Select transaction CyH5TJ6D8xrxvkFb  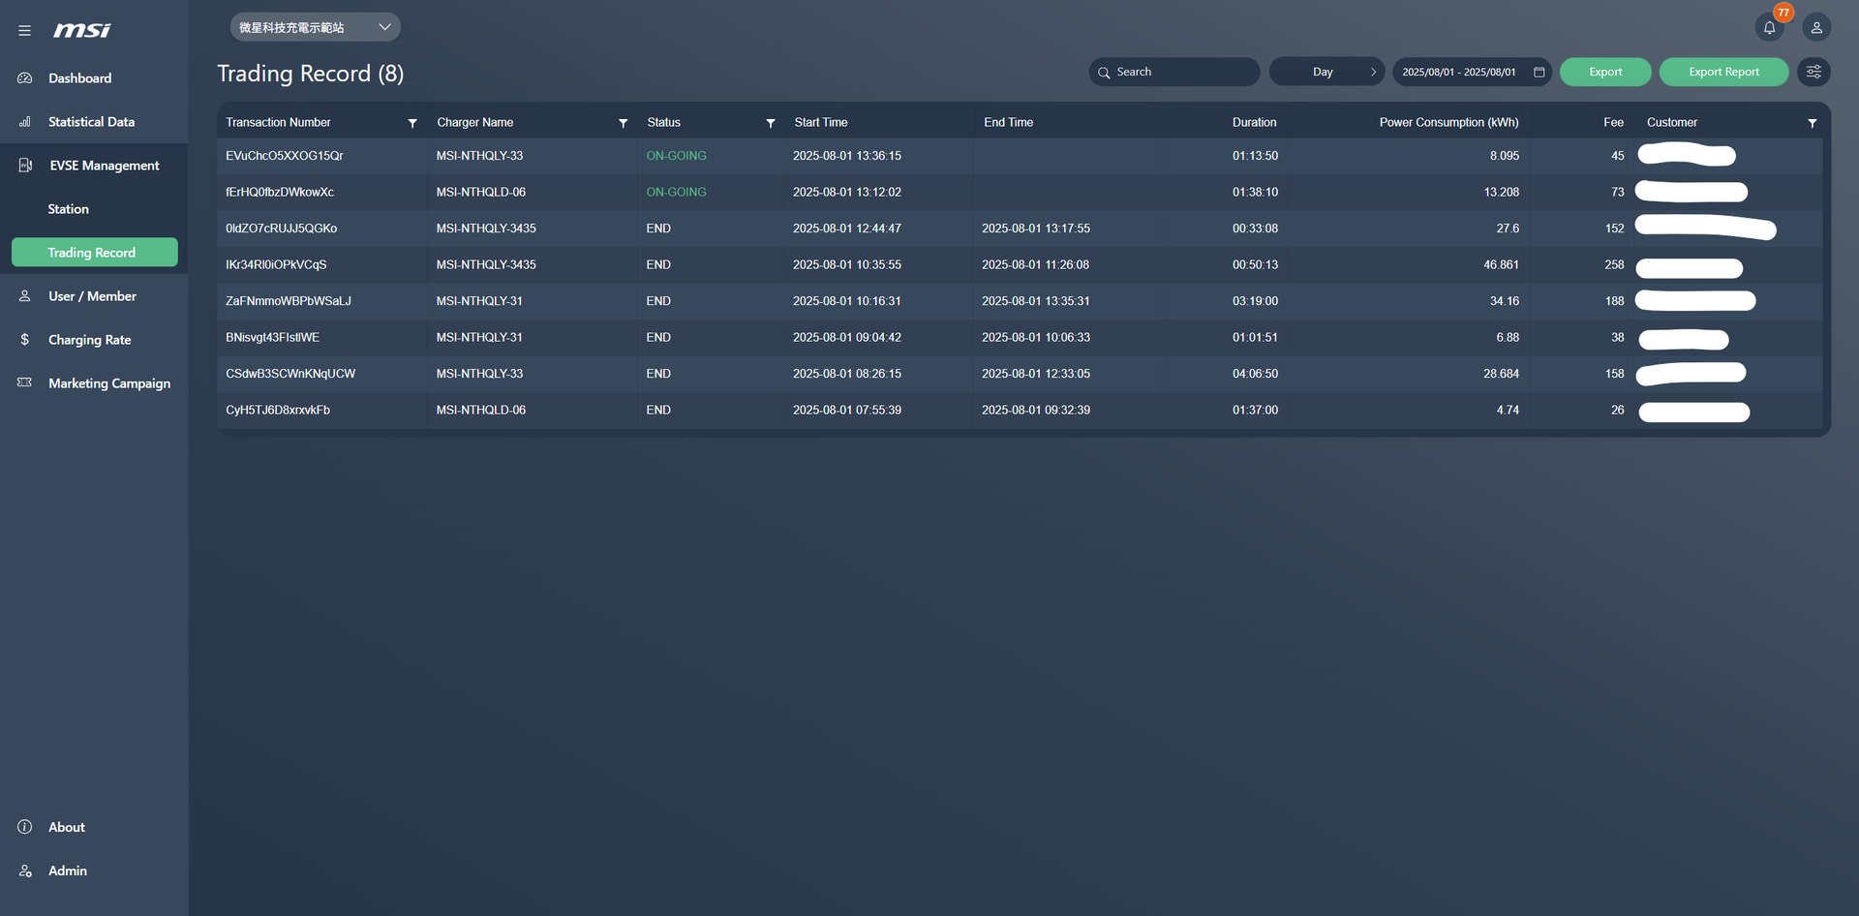click(278, 410)
